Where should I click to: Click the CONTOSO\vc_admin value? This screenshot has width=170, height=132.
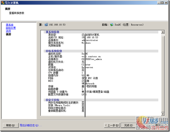coord(92,59)
